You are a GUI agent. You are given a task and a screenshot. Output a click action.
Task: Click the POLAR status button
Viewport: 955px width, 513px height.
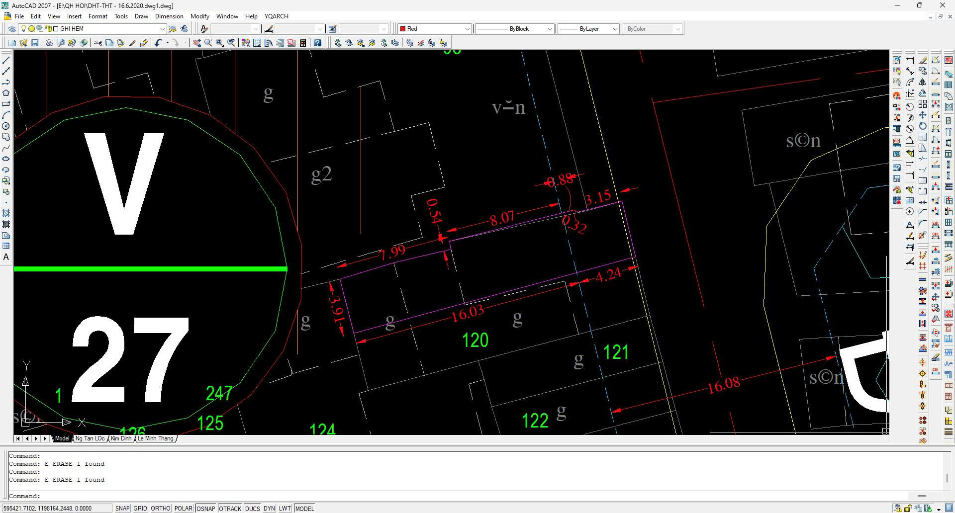pos(183,509)
